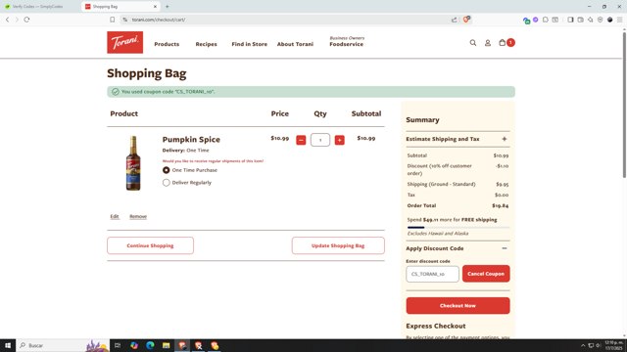The width and height of the screenshot is (627, 352).
Task: Click the Continue Shopping button
Action: point(150,245)
